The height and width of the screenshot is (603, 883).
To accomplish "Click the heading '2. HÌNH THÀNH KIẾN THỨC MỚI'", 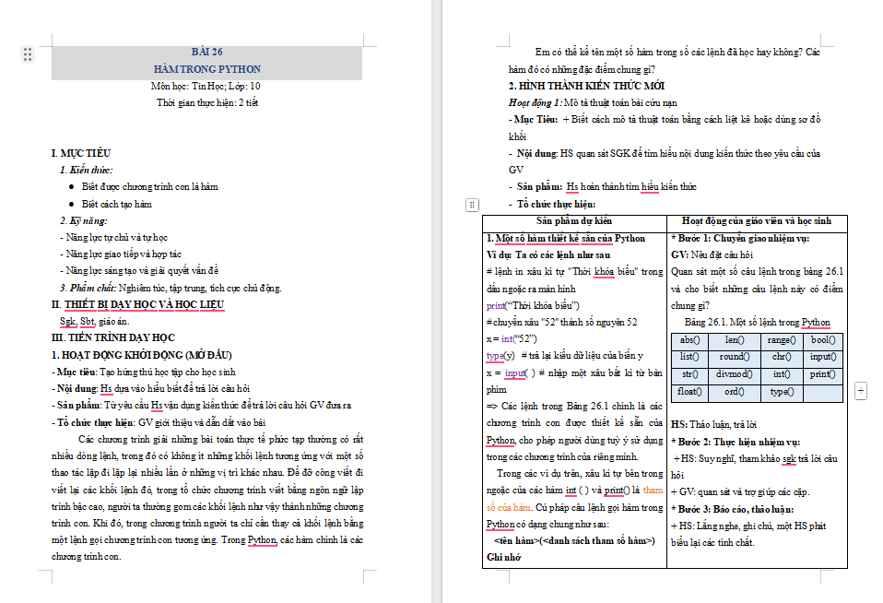I will 586,86.
